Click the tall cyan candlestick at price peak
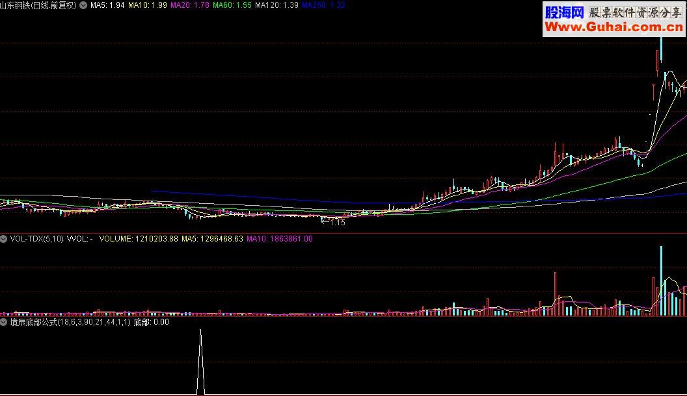The width and height of the screenshot is (687, 396). coord(661,49)
